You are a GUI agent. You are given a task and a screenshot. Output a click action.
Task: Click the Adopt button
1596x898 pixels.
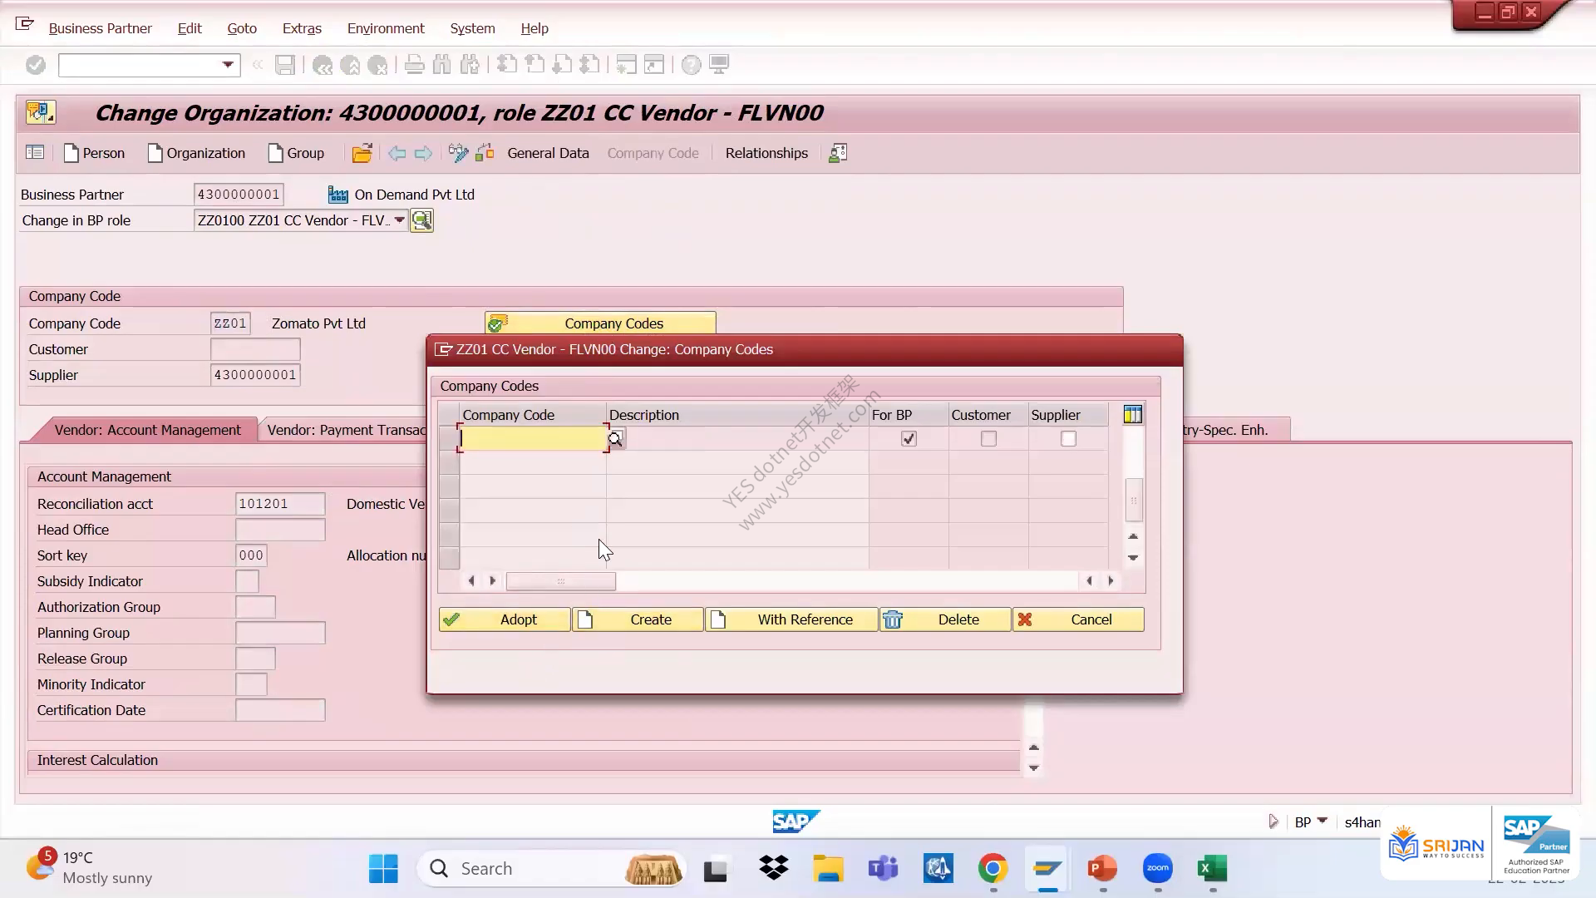(x=505, y=619)
